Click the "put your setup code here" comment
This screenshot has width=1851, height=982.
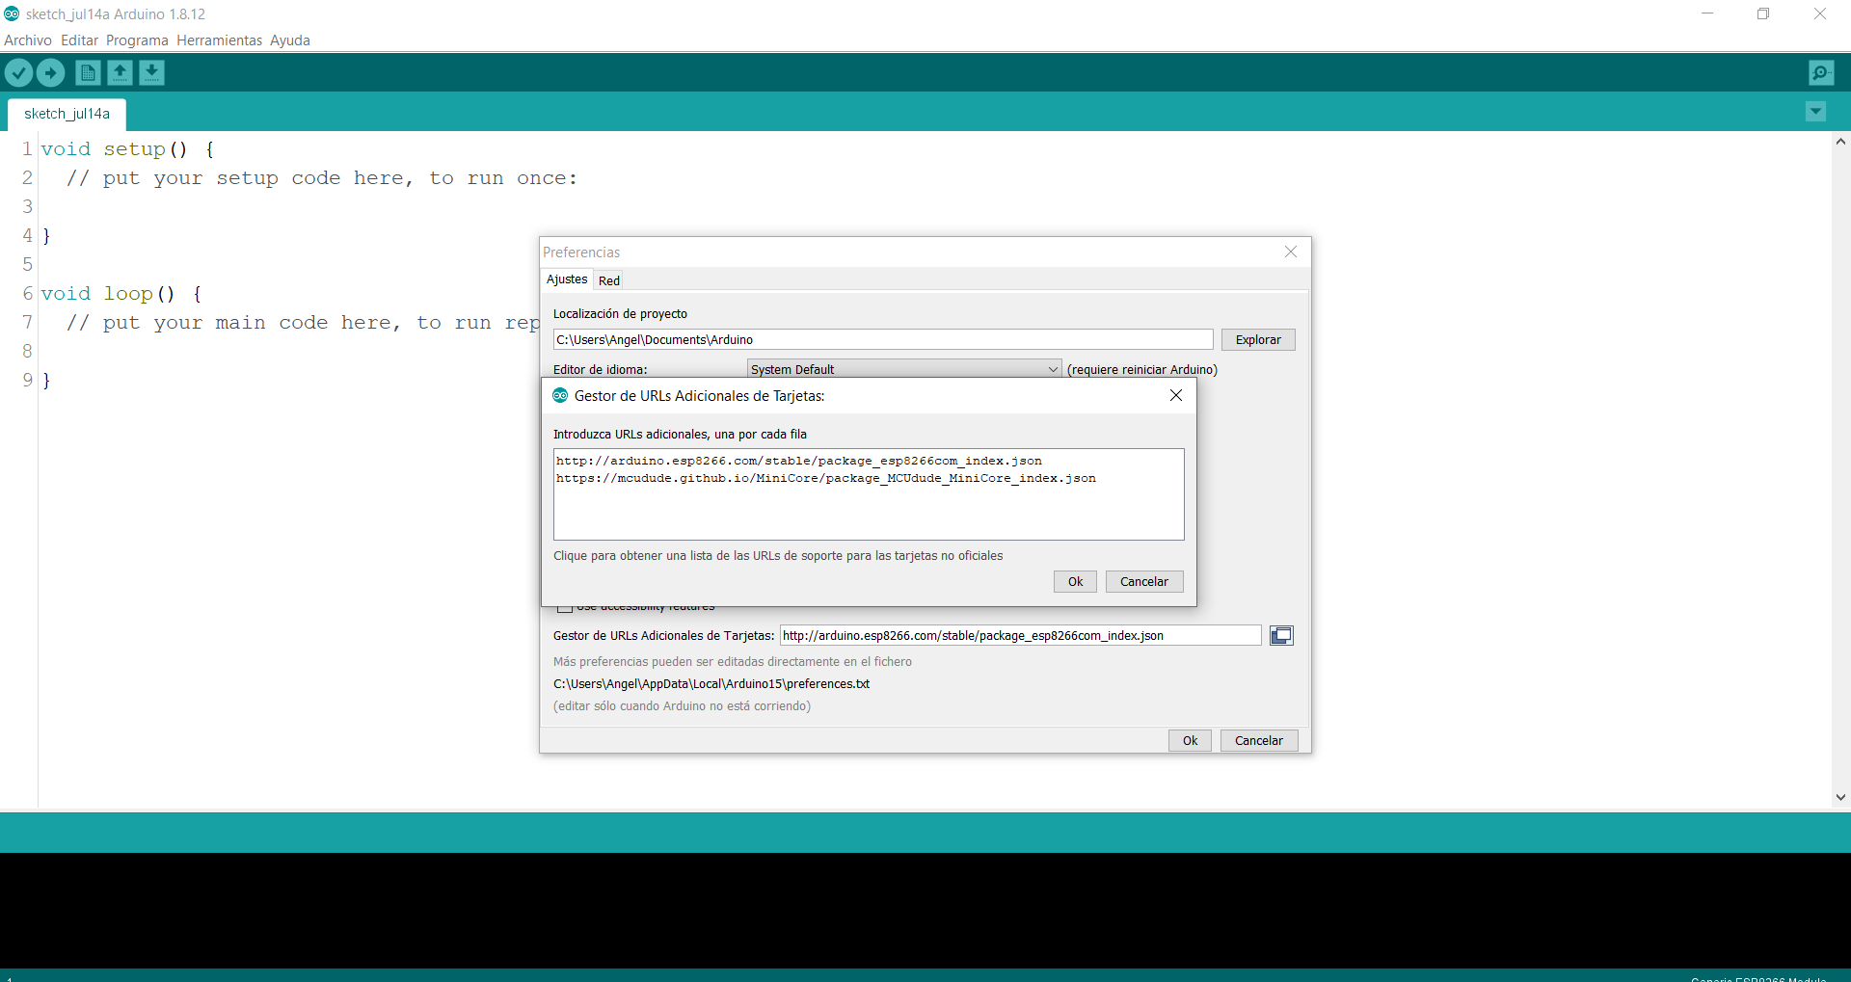tap(322, 178)
